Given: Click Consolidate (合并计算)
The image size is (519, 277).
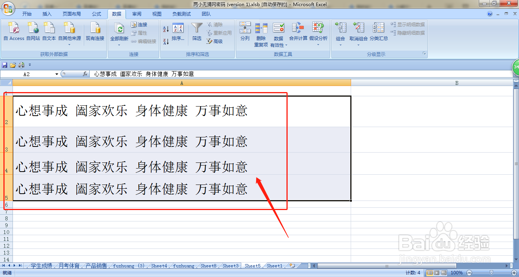Looking at the screenshot, I should (x=298, y=31).
